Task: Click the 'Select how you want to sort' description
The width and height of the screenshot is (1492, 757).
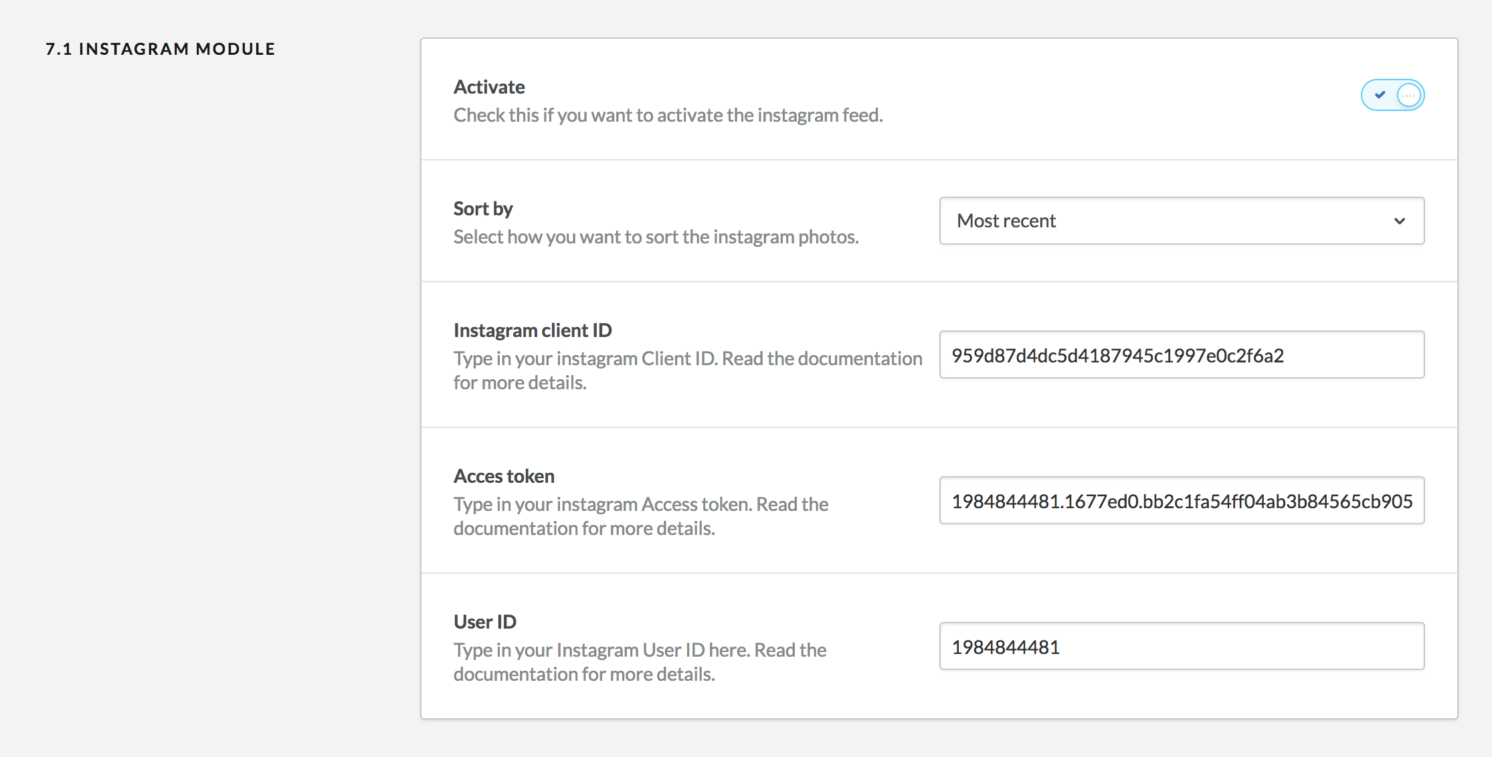Action: click(656, 237)
